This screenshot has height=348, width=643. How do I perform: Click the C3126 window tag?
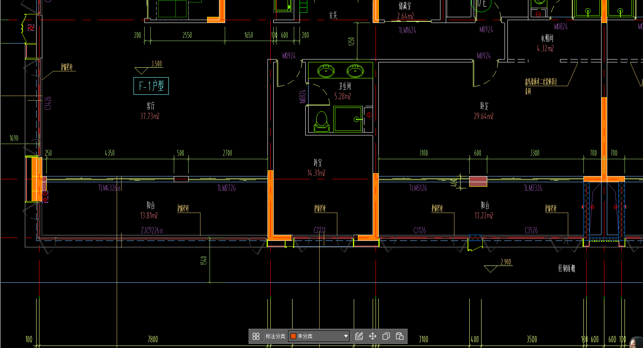coord(419,231)
